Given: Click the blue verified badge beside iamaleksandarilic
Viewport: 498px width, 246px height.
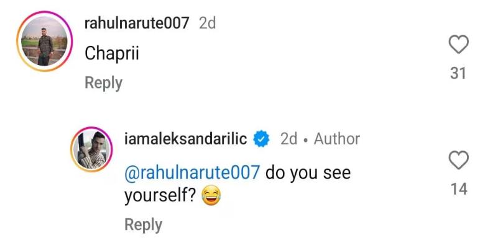Looking at the screenshot, I should point(261,139).
